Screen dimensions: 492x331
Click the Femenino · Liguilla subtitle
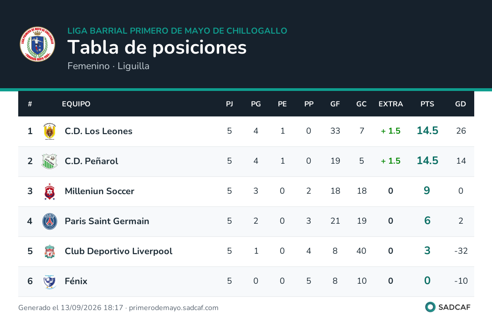(x=108, y=66)
